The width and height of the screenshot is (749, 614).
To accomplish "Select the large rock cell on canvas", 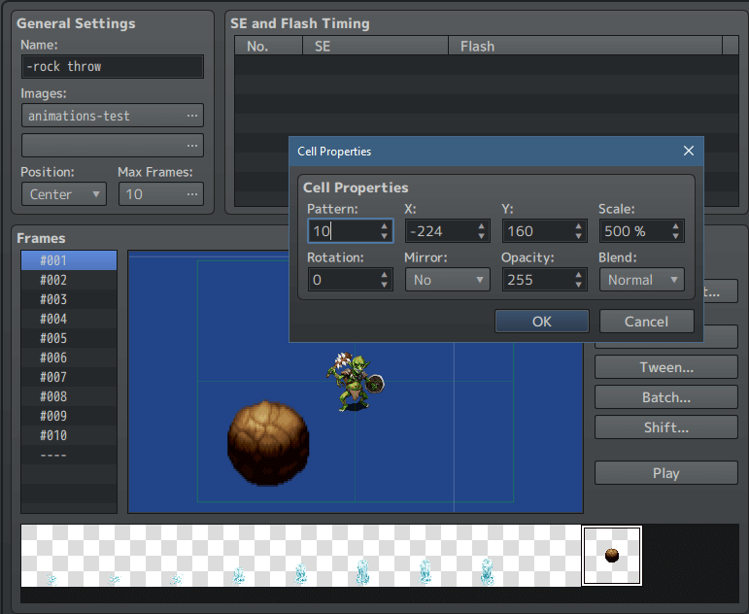I will pyautogui.click(x=268, y=443).
